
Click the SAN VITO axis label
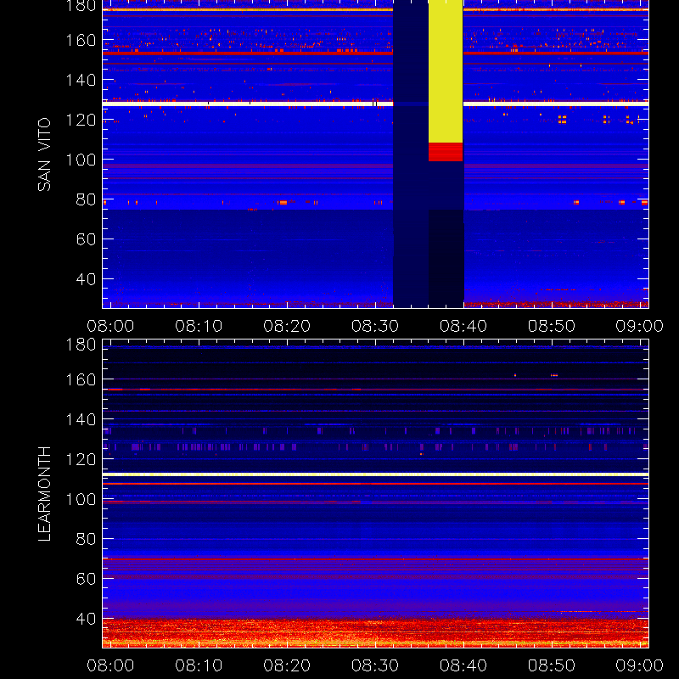[44, 154]
